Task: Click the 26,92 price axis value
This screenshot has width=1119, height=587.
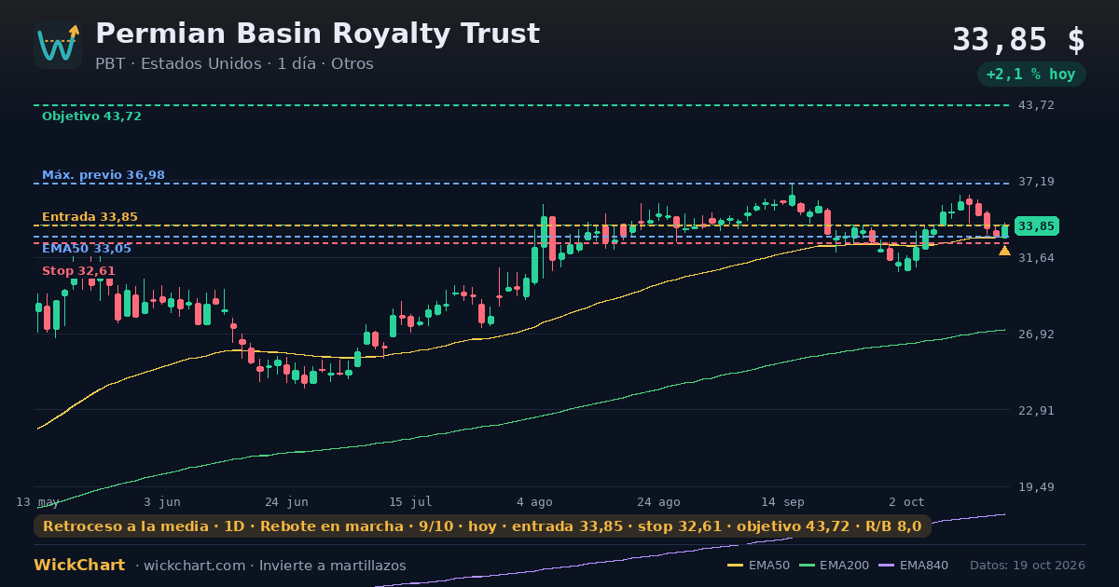Action: [1036, 334]
